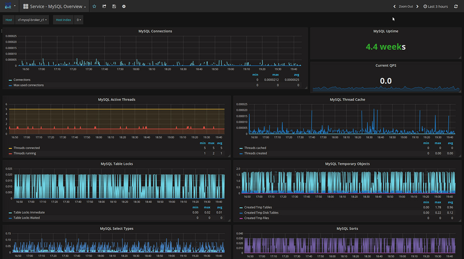The width and height of the screenshot is (464, 259).
Task: Toggle Threads running series
Action: 25,153
